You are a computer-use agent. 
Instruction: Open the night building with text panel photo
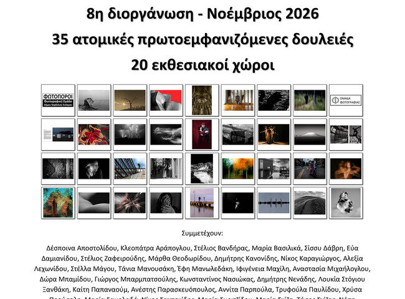[x=58, y=135]
